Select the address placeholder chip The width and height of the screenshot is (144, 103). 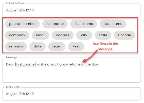pos(63,35)
